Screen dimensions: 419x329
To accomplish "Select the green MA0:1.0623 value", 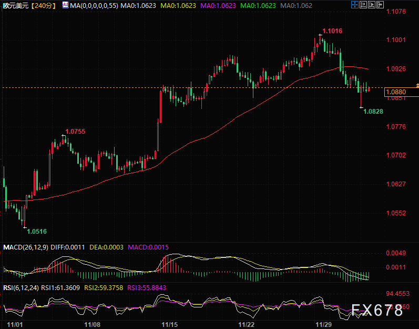I will click(x=258, y=5).
